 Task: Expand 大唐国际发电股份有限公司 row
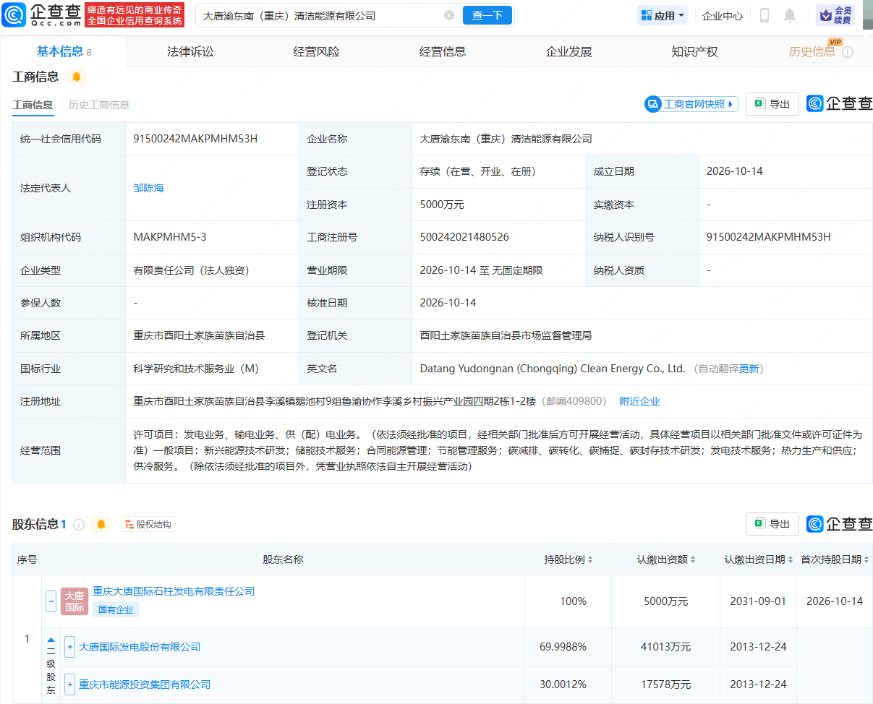[70, 647]
